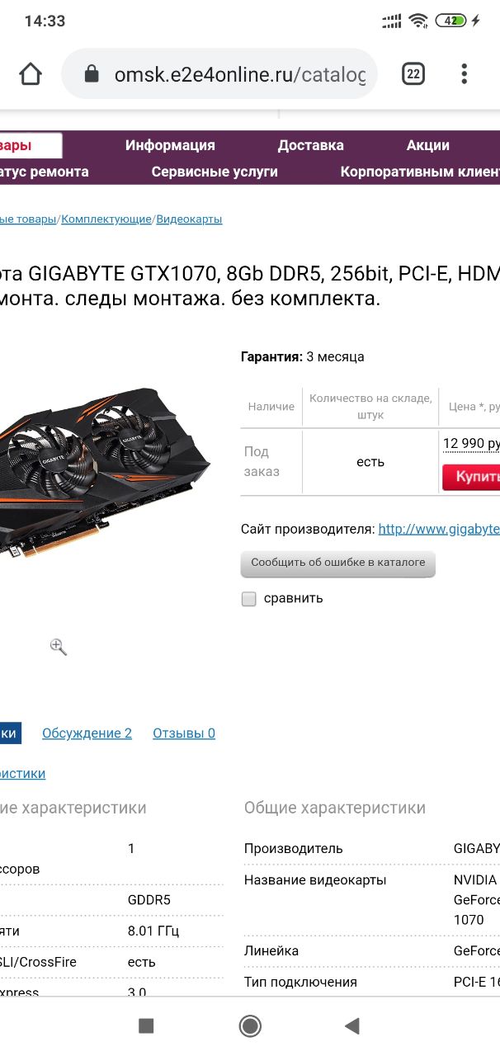This screenshot has width=500, height=1056.
Task: Switch to the Обсуждение 2 tab
Action: [87, 733]
